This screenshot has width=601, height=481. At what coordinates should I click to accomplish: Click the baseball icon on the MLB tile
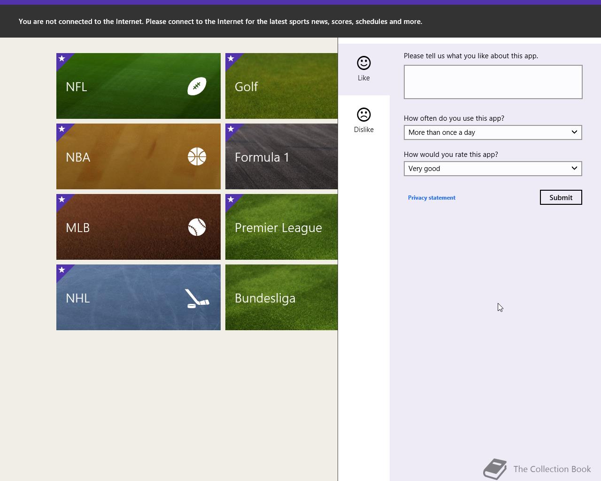click(x=197, y=227)
